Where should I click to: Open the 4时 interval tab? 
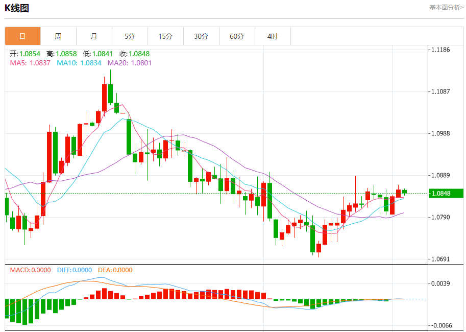tap(273, 36)
